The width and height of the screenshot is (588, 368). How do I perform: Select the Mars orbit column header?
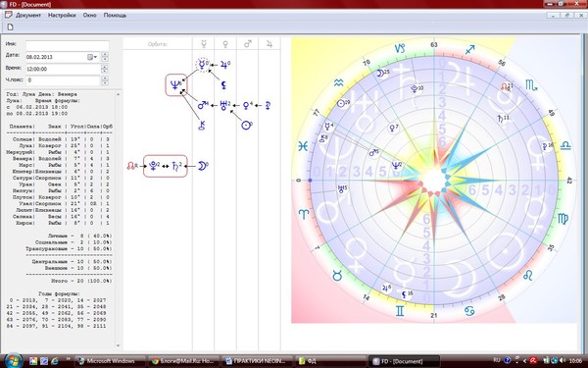[248, 44]
